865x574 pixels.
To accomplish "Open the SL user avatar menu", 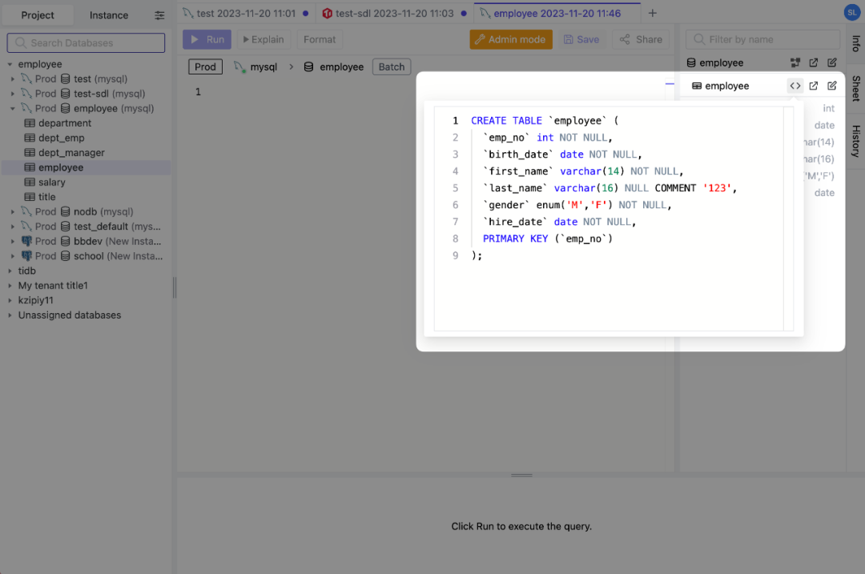I will (x=851, y=13).
